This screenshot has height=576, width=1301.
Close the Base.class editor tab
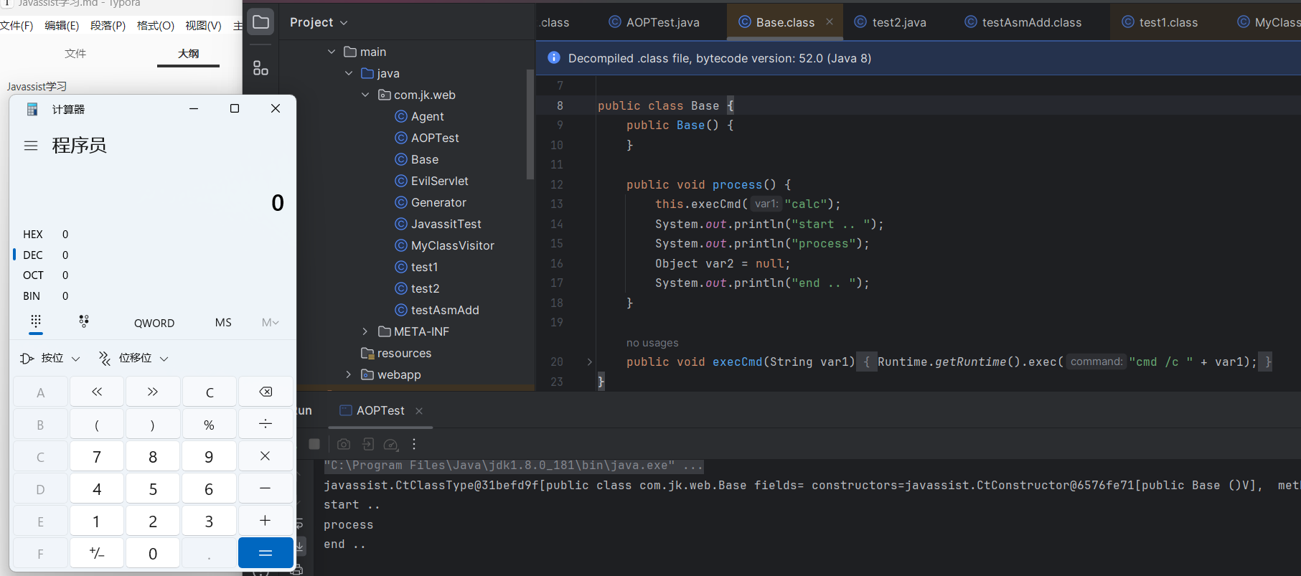click(x=830, y=22)
